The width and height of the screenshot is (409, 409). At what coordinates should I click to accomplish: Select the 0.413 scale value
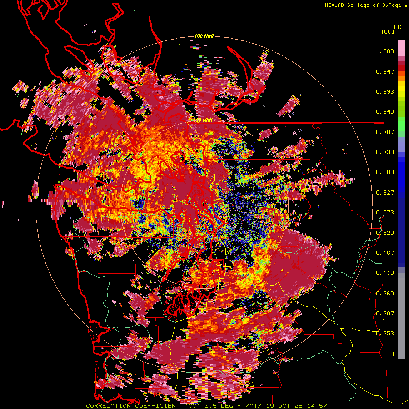385,273
